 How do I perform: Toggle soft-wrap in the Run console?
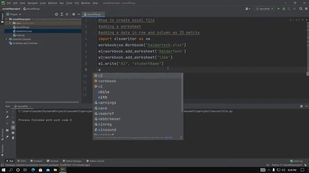[x=13, y=123]
